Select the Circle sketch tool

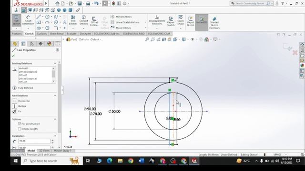pyautogui.click(x=47, y=17)
